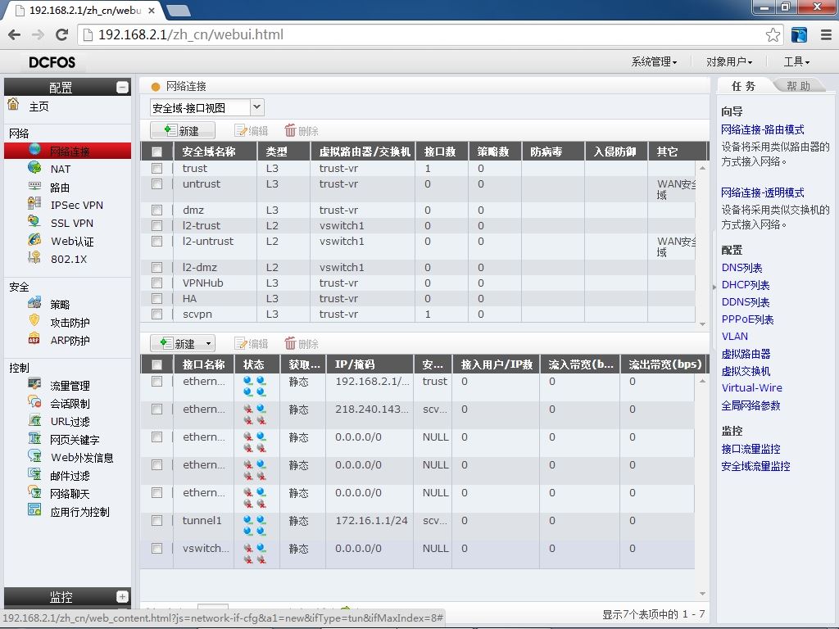The image size is (839, 629).
Task: Select the 任务 tab
Action: [x=744, y=85]
